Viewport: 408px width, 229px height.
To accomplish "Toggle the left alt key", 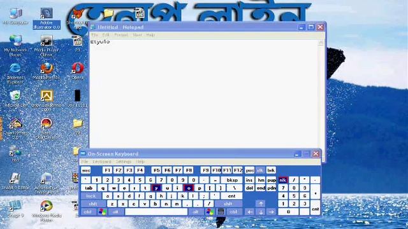I will pos(115,212).
